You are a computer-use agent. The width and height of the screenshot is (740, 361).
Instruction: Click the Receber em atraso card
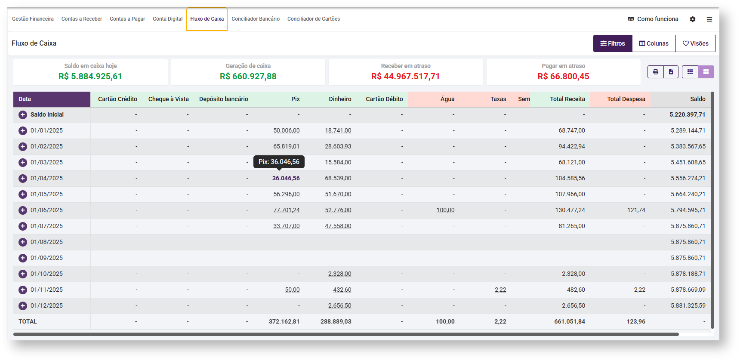click(406, 72)
